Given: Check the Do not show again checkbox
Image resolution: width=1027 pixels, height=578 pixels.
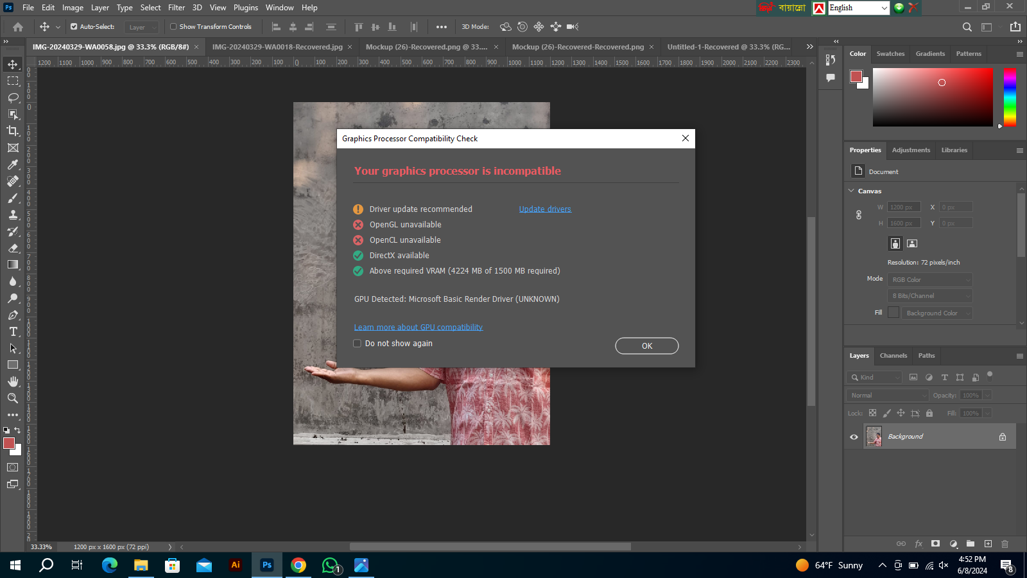Looking at the screenshot, I should [357, 343].
